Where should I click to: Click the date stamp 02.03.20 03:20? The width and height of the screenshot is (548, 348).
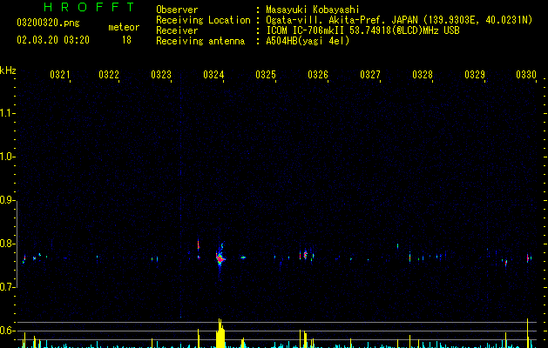click(53, 40)
